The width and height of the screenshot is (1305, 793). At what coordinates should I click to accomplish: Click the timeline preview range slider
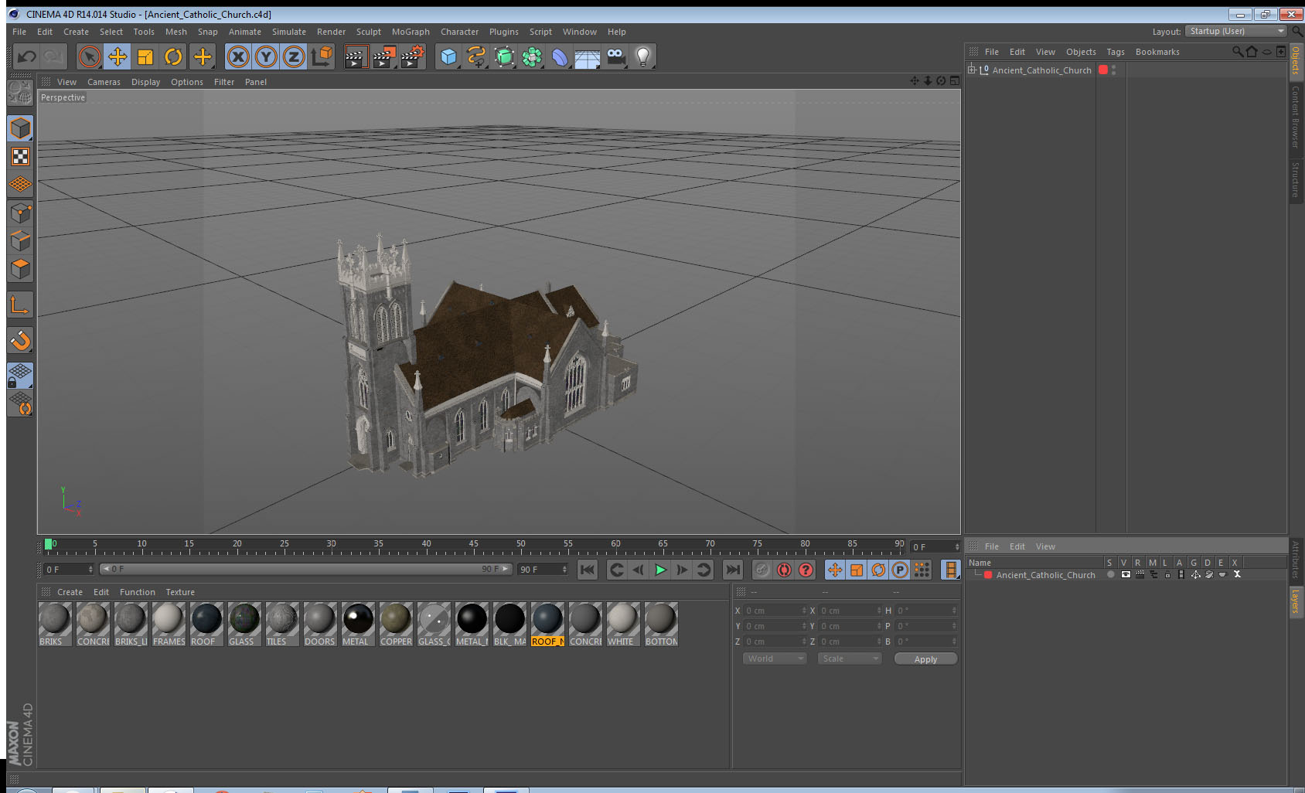point(306,569)
